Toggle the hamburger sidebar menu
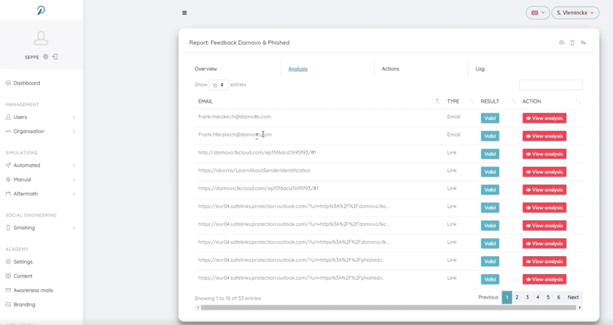This screenshot has width=613, height=325. (x=184, y=13)
